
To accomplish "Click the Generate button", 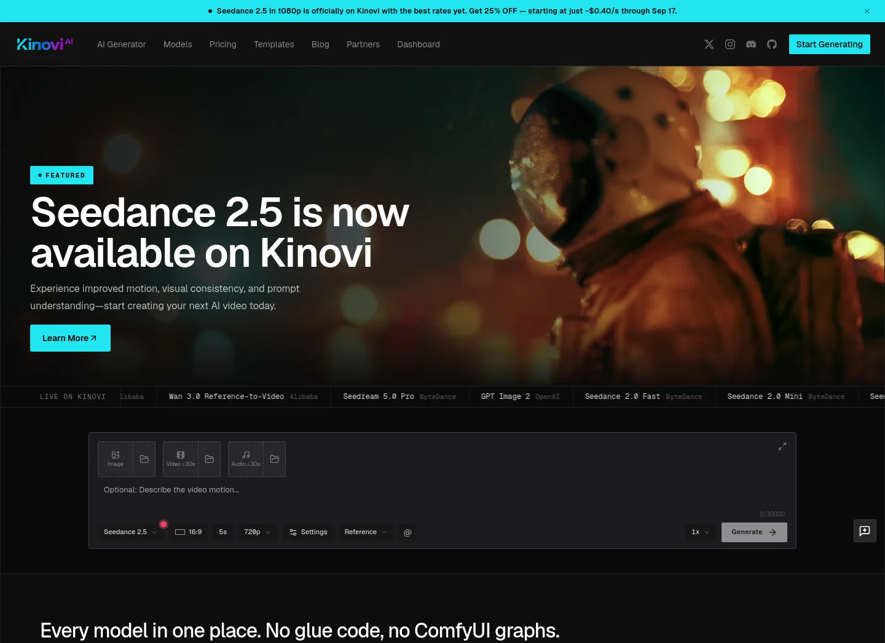I will [x=754, y=532].
